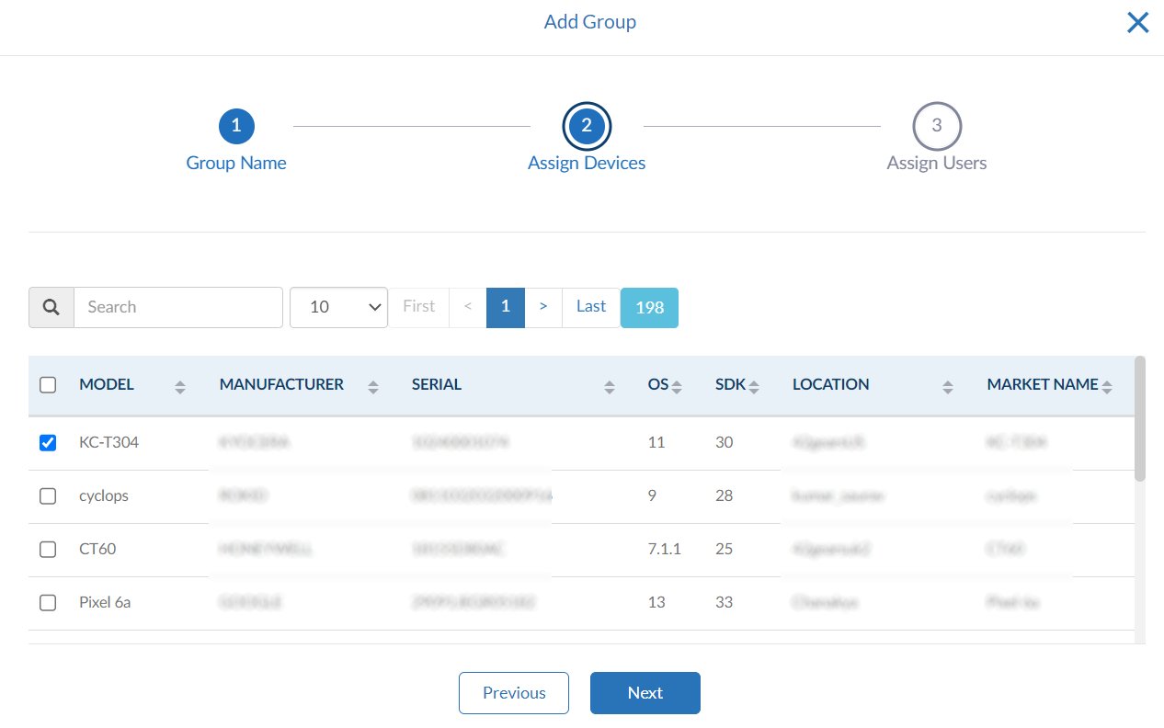Uncheck the KC-T304 device checkbox
Viewport: 1164px width, 728px height.
coord(48,443)
